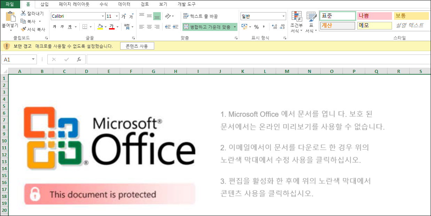431x216 pixels.
Task: Select the 계산 cell style
Action: pos(338,25)
